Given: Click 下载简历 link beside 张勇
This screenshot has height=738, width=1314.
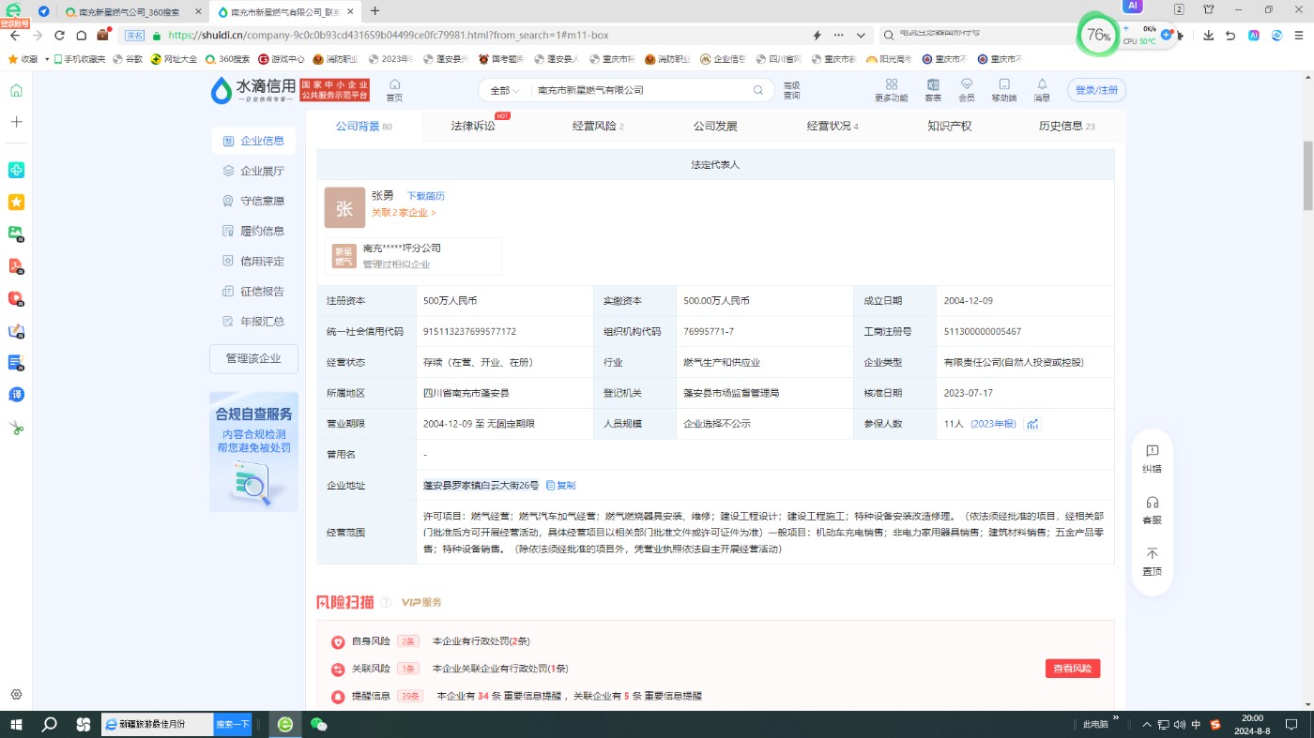Looking at the screenshot, I should [x=425, y=196].
